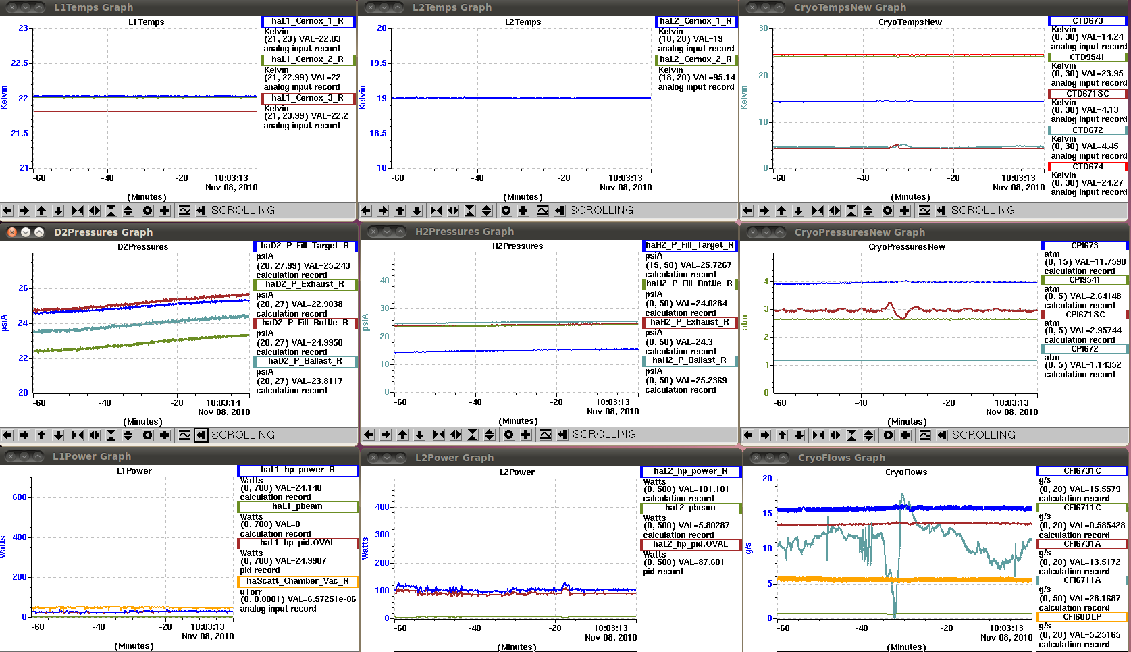This screenshot has width=1131, height=652.
Task: Open the curve controls icon in L2Temps toolbar
Action: 543,211
